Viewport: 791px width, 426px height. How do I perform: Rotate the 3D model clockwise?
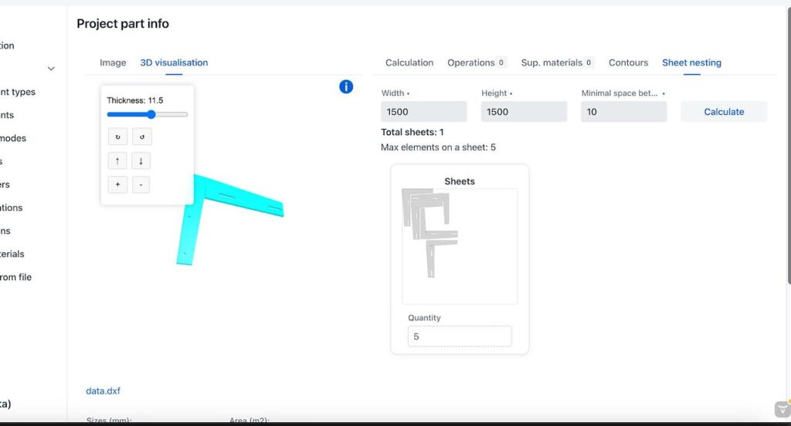[117, 137]
